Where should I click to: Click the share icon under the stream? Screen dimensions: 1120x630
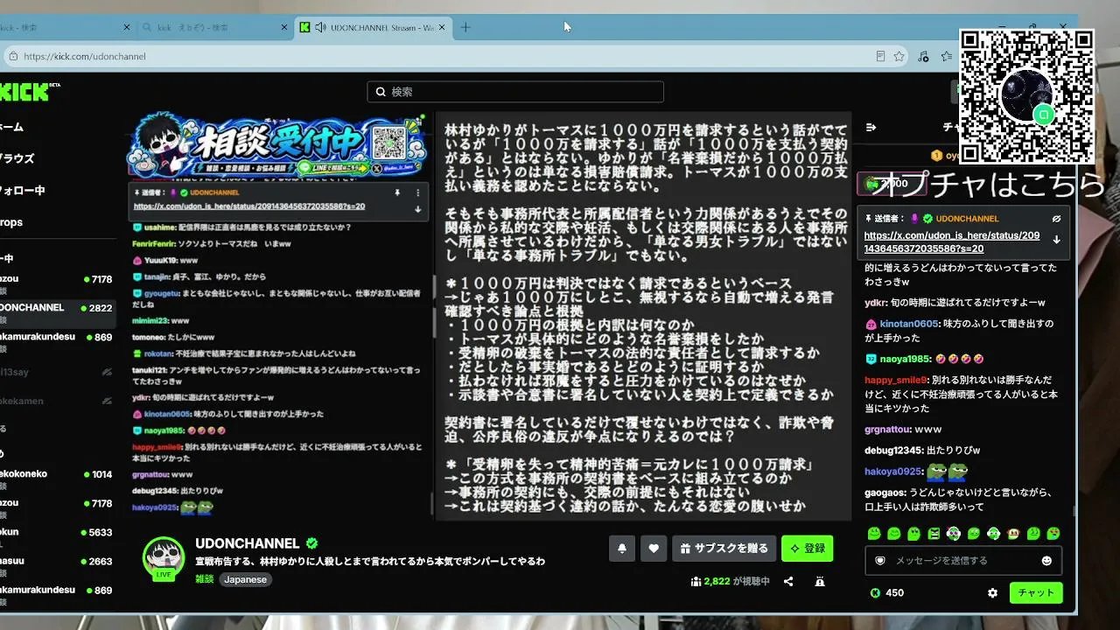788,581
